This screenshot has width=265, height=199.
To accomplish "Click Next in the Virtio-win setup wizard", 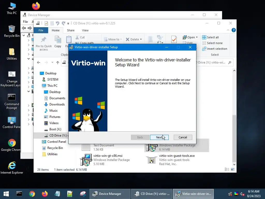I will coord(159,137).
